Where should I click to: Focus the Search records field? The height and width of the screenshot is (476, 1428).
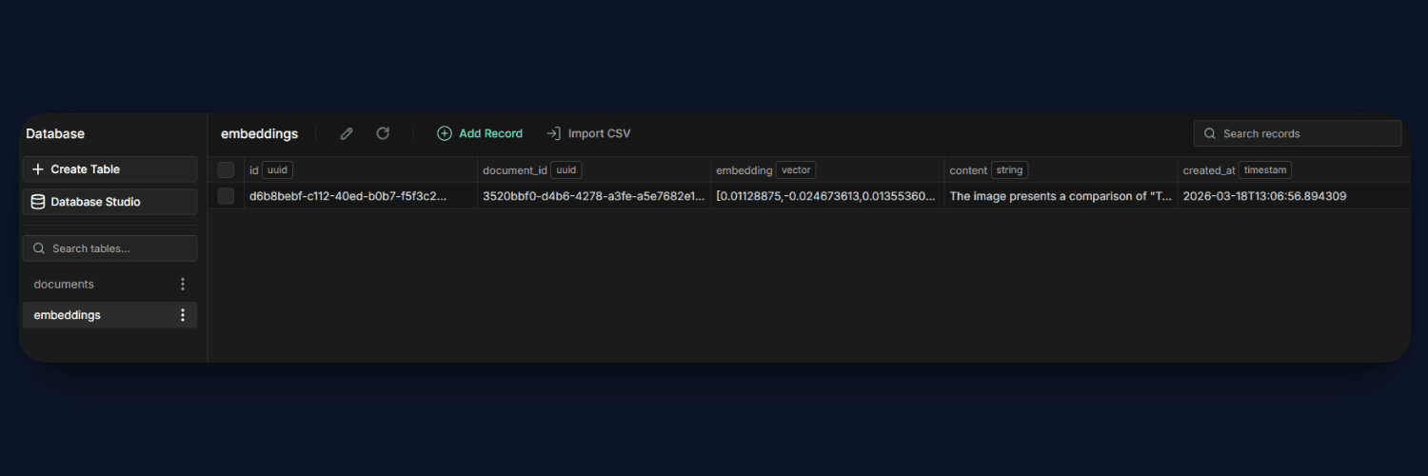pyautogui.click(x=1304, y=134)
